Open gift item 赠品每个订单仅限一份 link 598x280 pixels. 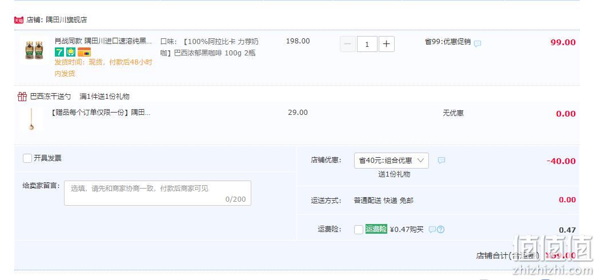[x=101, y=113]
